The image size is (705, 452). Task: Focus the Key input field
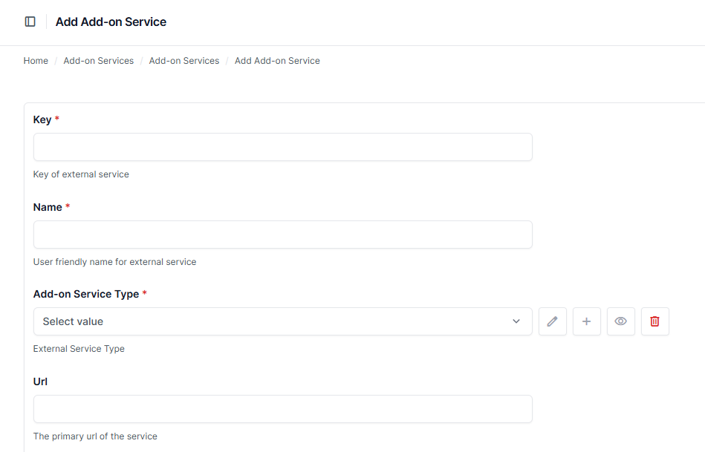coord(282,147)
